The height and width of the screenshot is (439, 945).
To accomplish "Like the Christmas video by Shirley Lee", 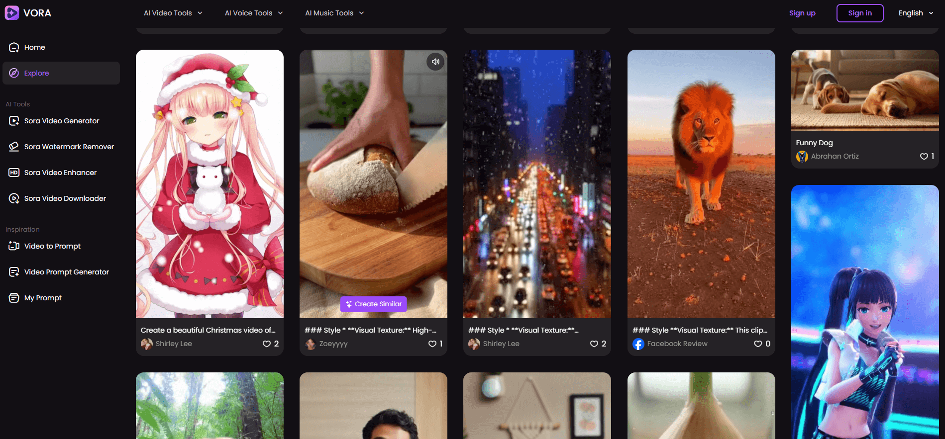I will point(267,344).
